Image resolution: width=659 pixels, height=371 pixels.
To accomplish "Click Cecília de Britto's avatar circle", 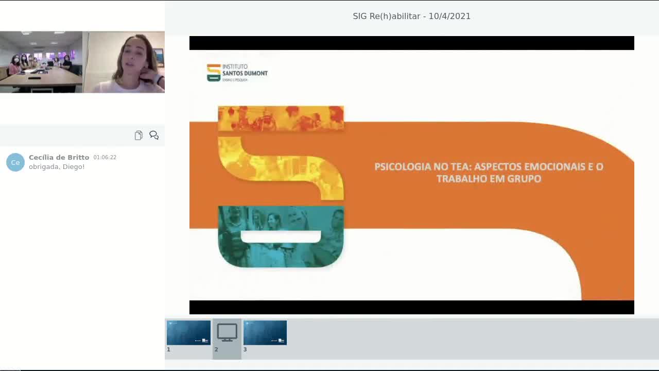I will pyautogui.click(x=15, y=162).
